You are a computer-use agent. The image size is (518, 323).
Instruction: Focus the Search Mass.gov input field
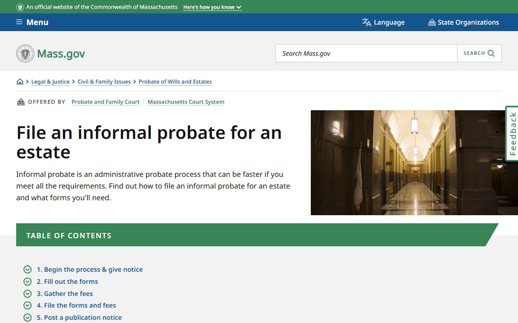pyautogui.click(x=367, y=53)
